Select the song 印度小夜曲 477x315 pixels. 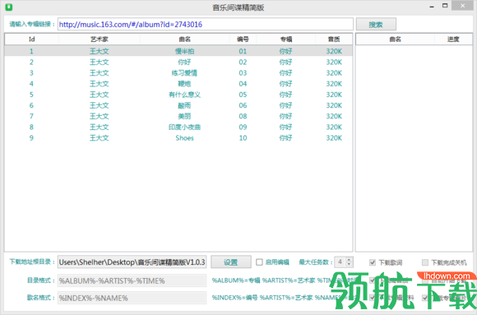click(x=185, y=127)
